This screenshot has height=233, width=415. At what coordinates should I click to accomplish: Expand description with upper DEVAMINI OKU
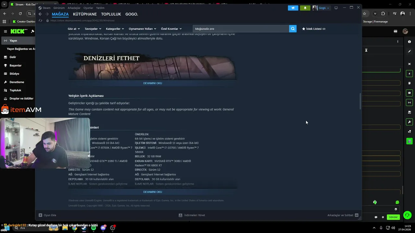point(152,83)
